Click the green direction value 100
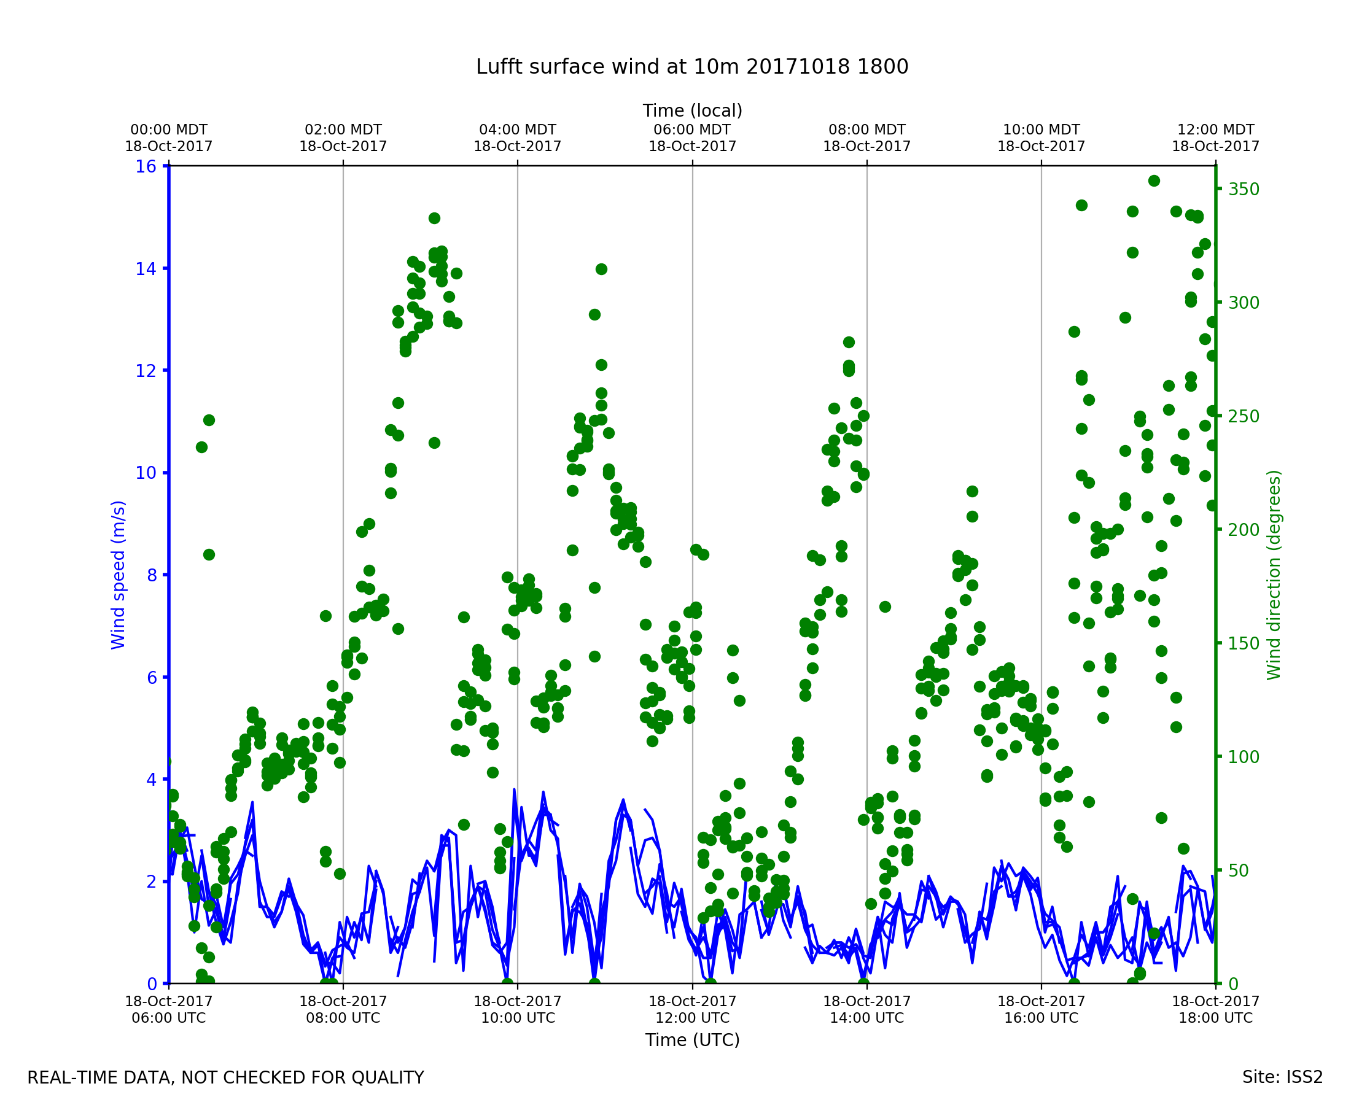The width and height of the screenshot is (1351, 1105). point(1244,758)
